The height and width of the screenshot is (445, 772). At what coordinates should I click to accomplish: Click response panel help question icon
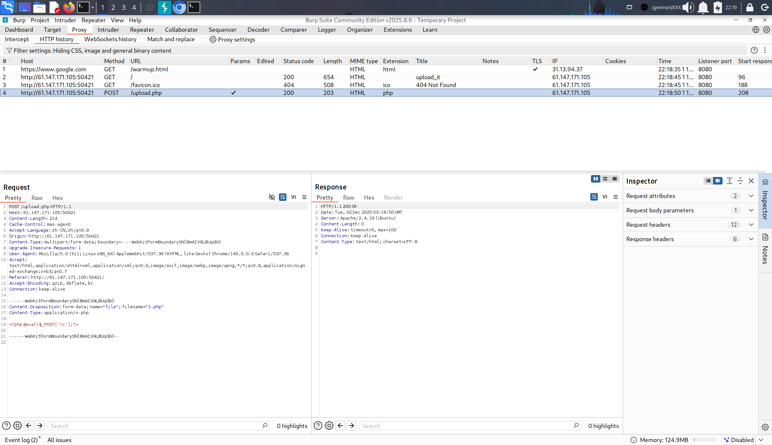(318, 426)
